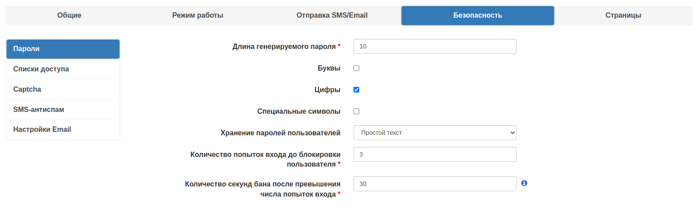Open Списки доступа sidebar section
Viewport: 696px width, 212px height.
click(63, 69)
